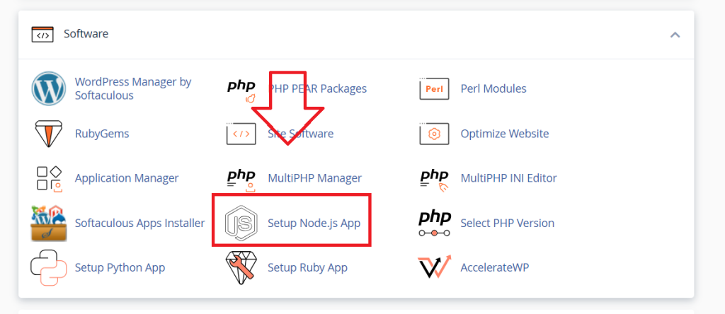Click the Setup Ruby App wrench-and-gem icon

pos(241,267)
